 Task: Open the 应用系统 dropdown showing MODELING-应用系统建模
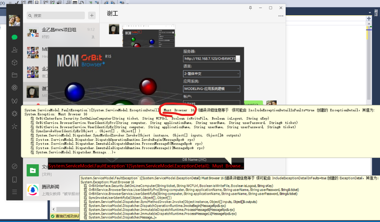click(212, 89)
